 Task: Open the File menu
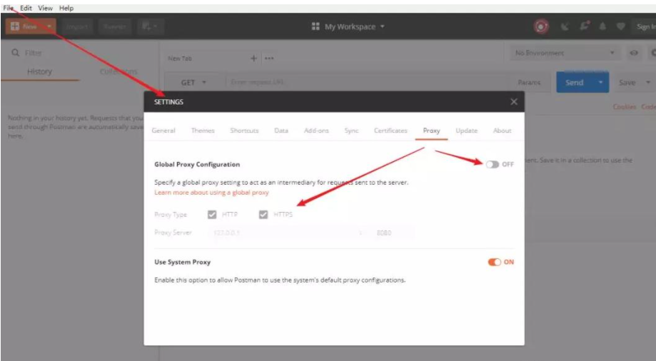point(9,8)
